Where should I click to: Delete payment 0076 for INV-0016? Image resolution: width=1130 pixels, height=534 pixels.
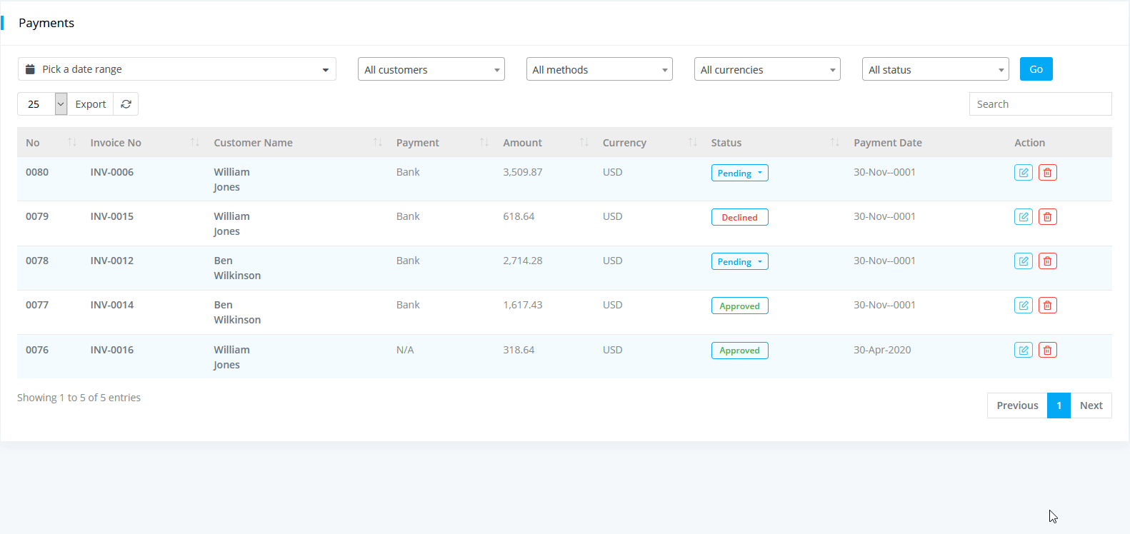pyautogui.click(x=1047, y=351)
